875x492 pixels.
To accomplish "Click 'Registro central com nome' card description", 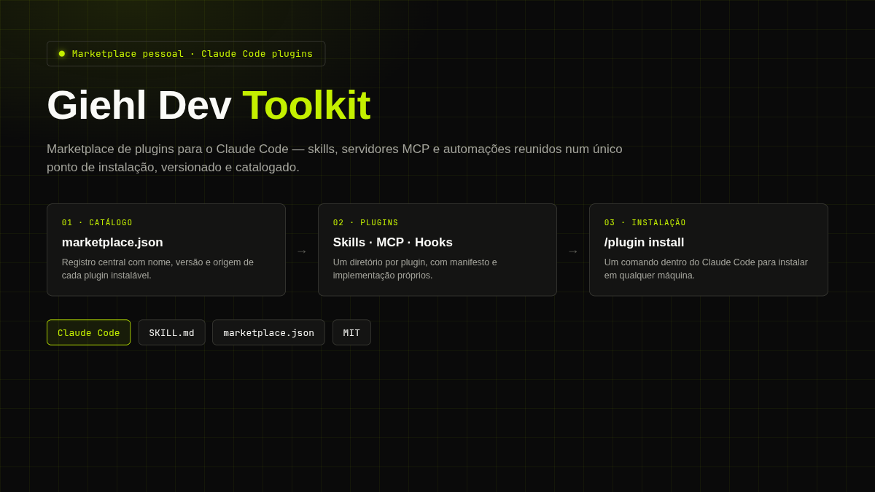I will (157, 269).
